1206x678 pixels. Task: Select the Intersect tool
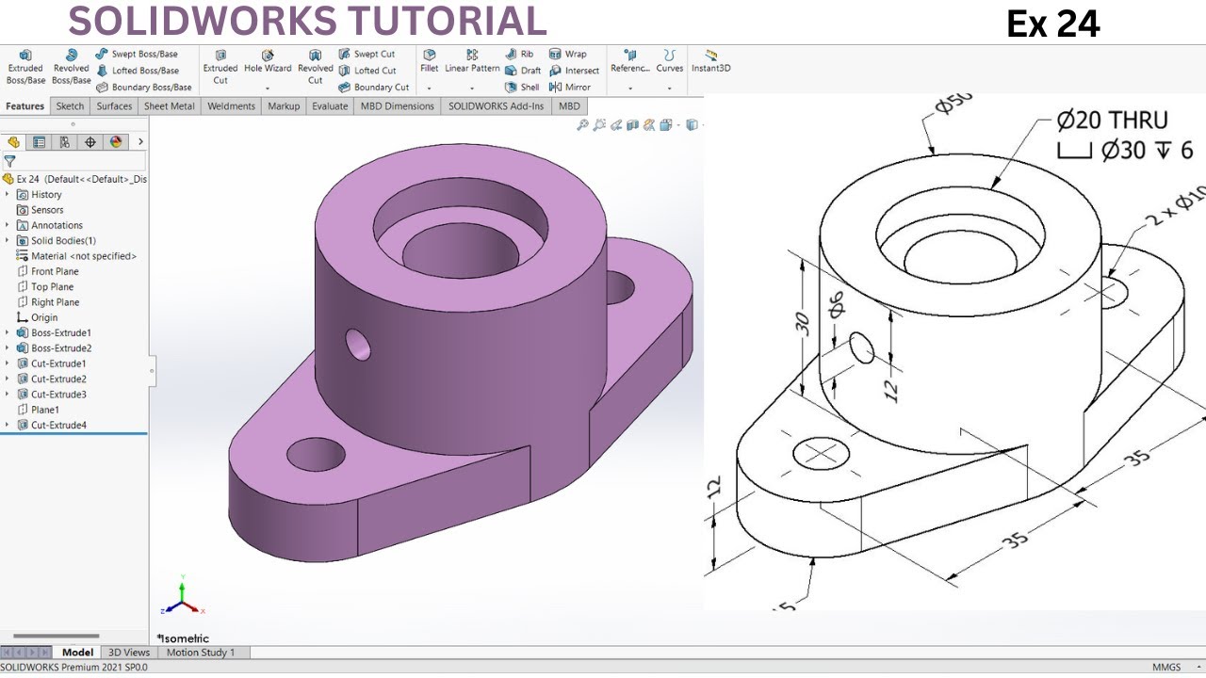tap(574, 71)
